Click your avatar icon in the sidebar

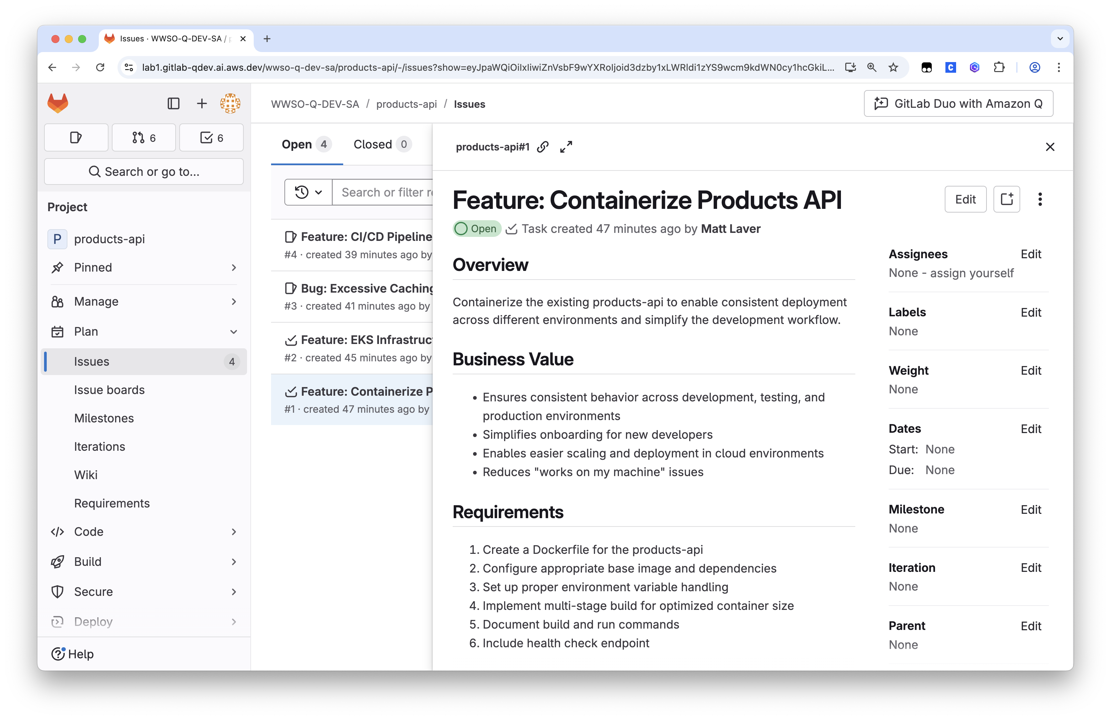(x=230, y=103)
